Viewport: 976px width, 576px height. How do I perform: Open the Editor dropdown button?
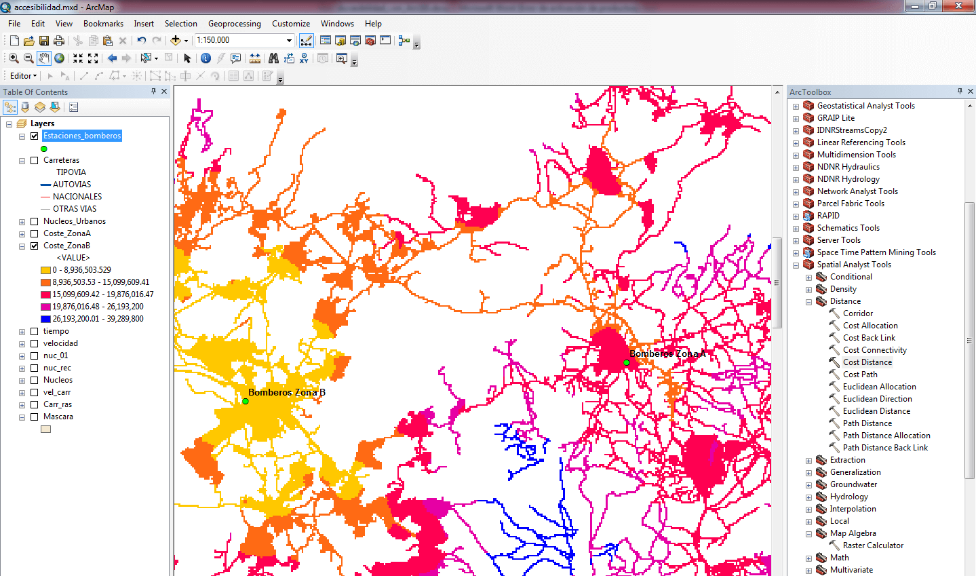click(23, 76)
